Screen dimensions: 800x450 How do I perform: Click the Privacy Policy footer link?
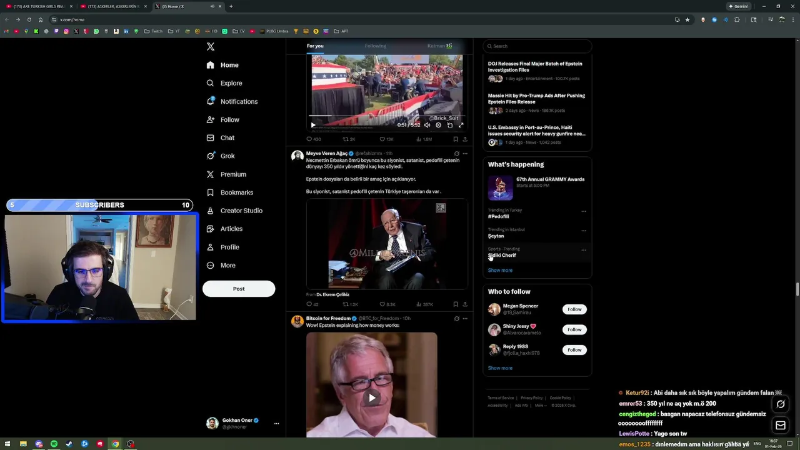(532, 398)
